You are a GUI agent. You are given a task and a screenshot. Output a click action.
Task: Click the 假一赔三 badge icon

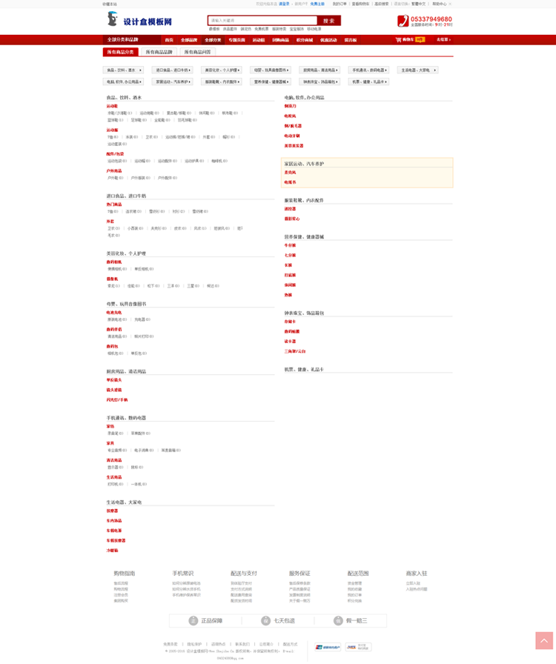pos(338,620)
